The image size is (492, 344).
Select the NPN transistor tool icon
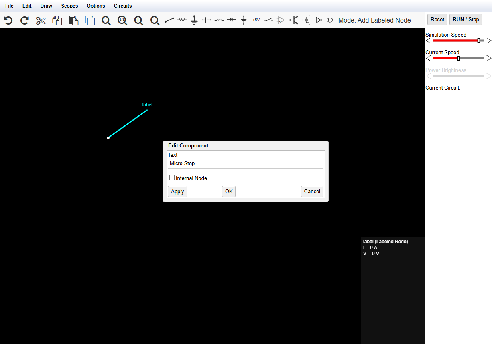pyautogui.click(x=294, y=20)
